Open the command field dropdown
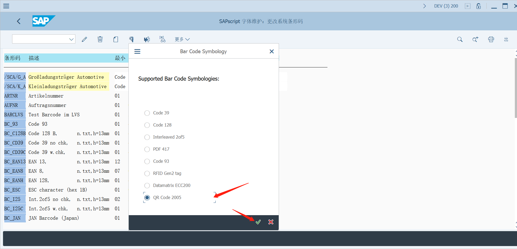This screenshot has height=249, width=517. tap(71, 39)
